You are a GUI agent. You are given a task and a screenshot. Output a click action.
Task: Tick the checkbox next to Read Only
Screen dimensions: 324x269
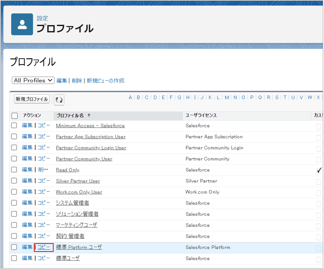click(14, 170)
